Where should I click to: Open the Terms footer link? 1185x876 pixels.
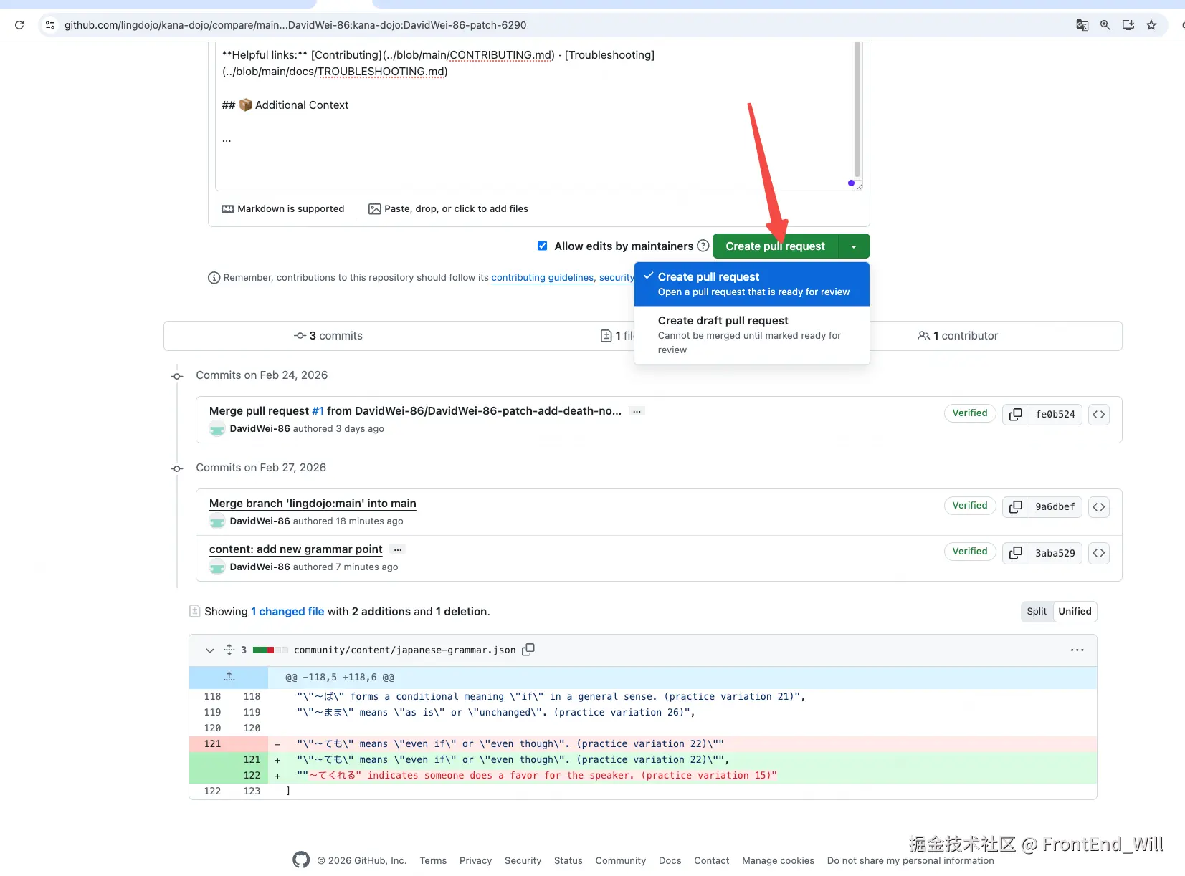[x=433, y=861]
